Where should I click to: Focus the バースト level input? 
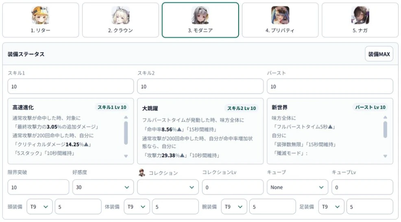point(330,86)
